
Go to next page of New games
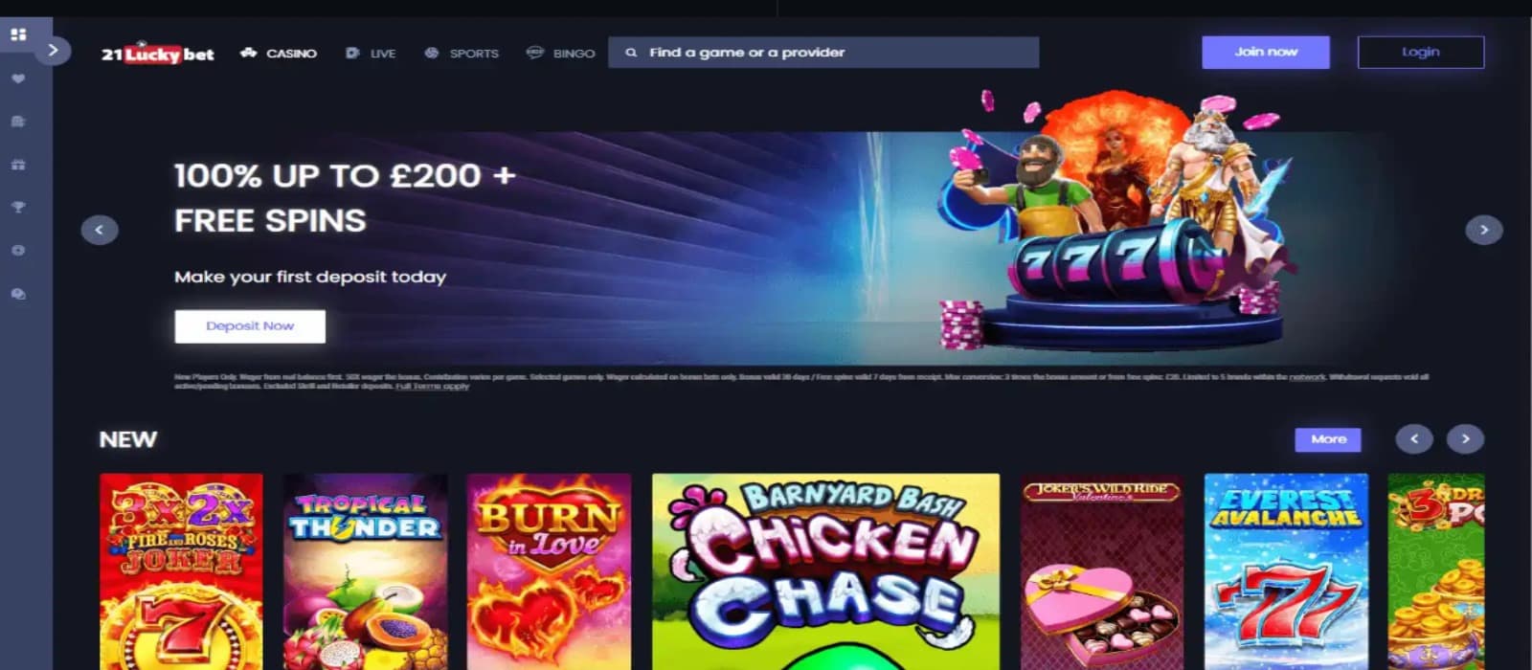pyautogui.click(x=1465, y=439)
